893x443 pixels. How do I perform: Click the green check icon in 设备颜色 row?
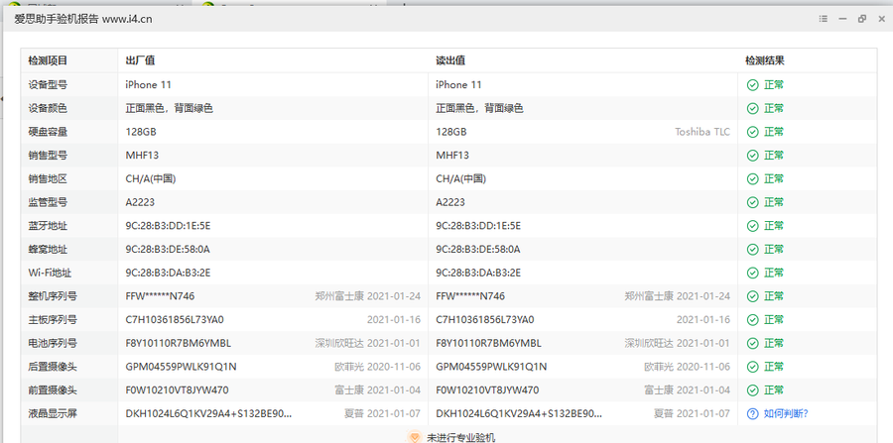point(753,108)
